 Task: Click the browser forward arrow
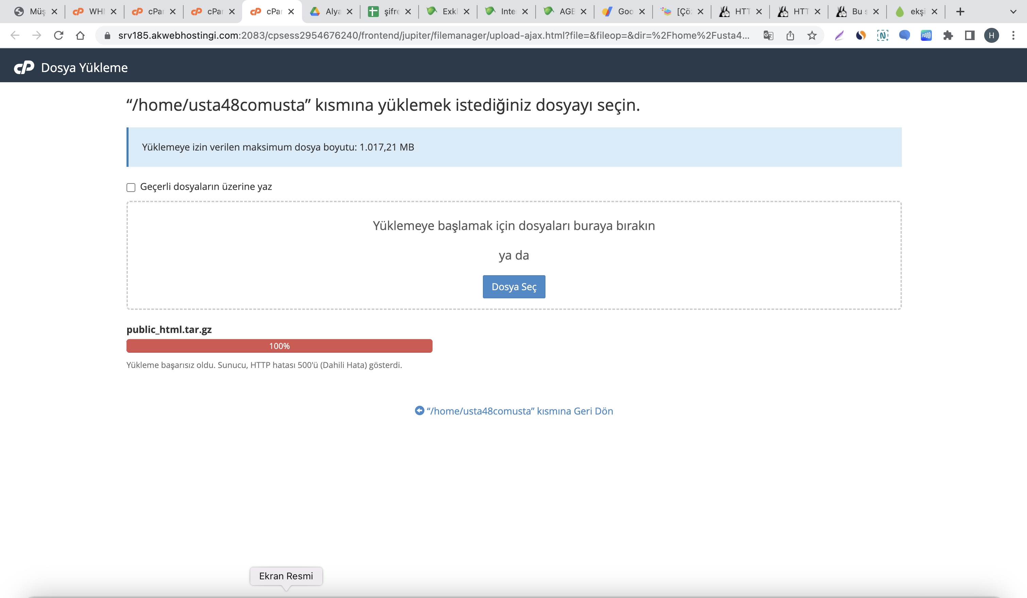tap(37, 35)
